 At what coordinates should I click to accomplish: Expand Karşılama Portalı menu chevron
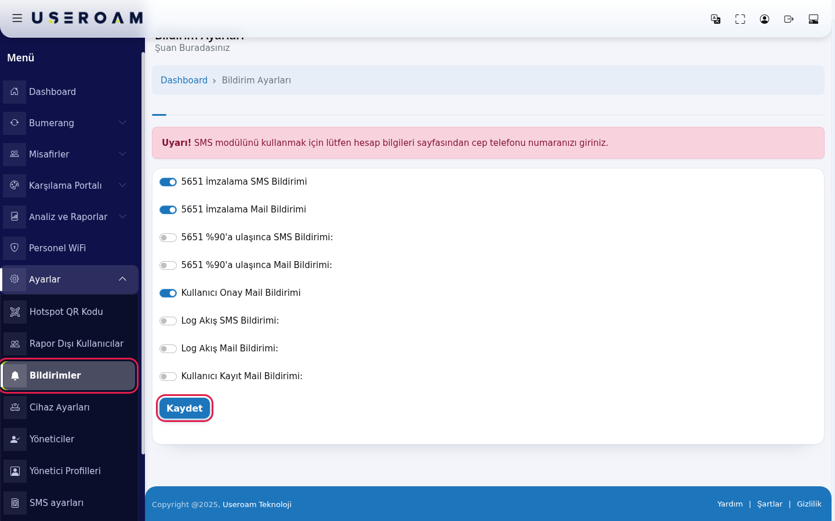tap(122, 185)
